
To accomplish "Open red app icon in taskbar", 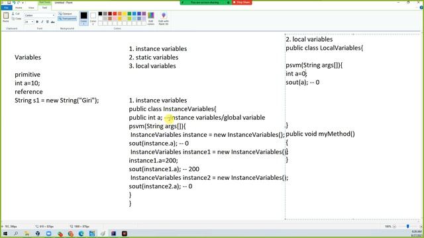I will click(x=125, y=233).
